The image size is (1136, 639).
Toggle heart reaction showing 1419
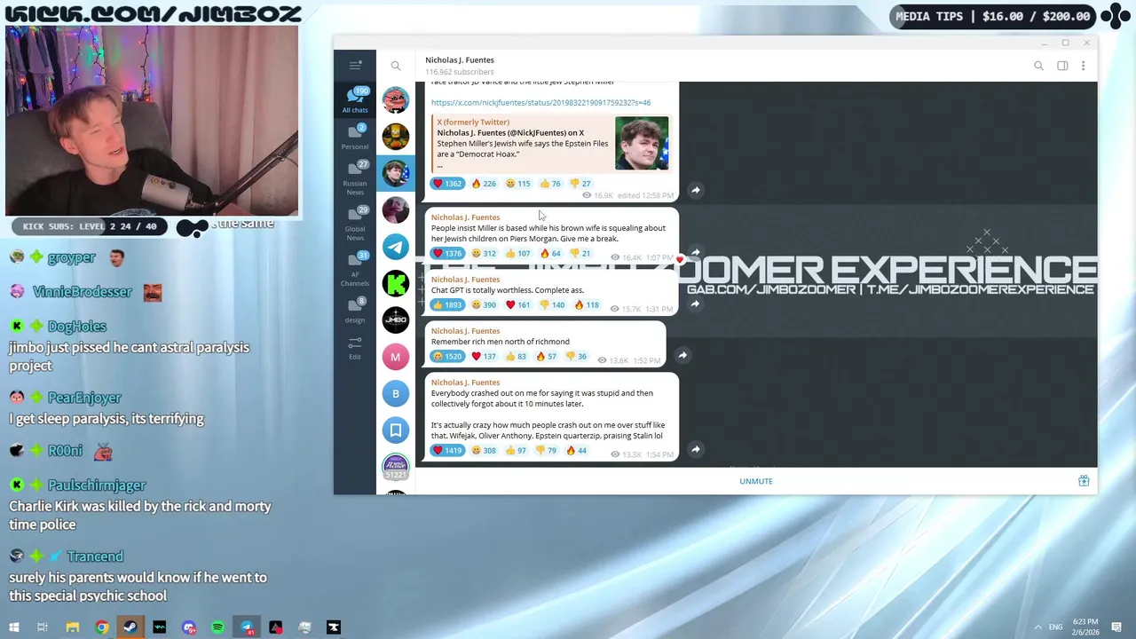pos(447,451)
